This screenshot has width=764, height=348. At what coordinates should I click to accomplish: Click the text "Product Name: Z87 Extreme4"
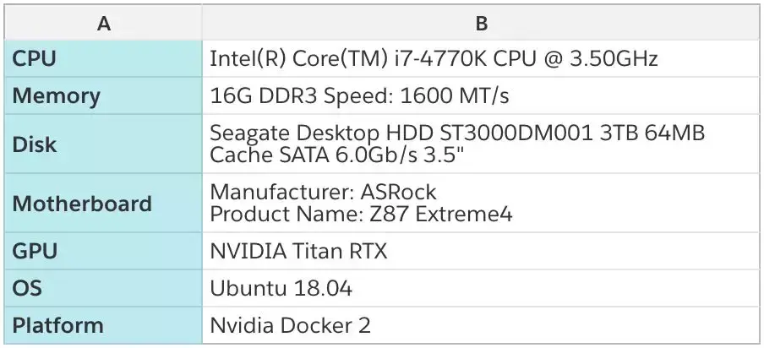tap(361, 215)
